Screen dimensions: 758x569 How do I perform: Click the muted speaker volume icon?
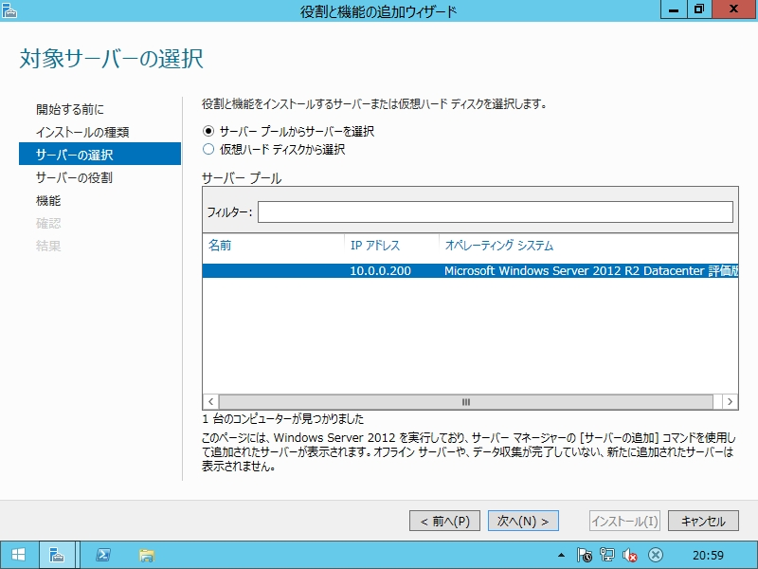[x=630, y=555]
